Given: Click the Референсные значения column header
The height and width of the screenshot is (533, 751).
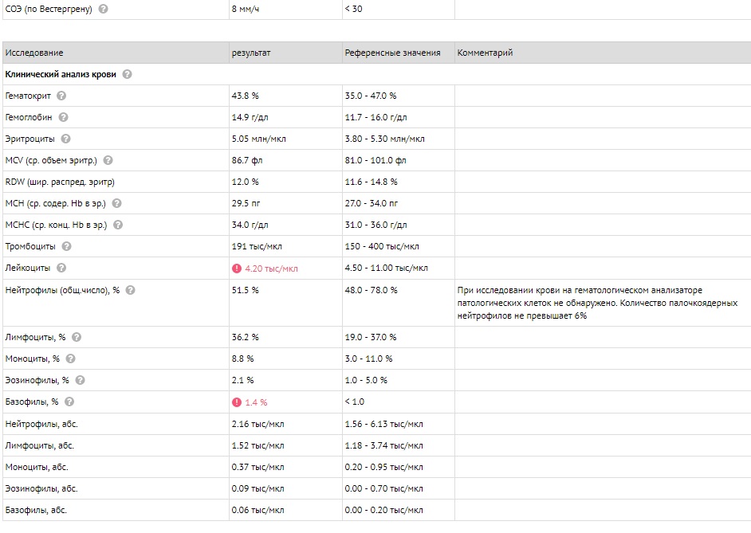Looking at the screenshot, I should coord(392,53).
